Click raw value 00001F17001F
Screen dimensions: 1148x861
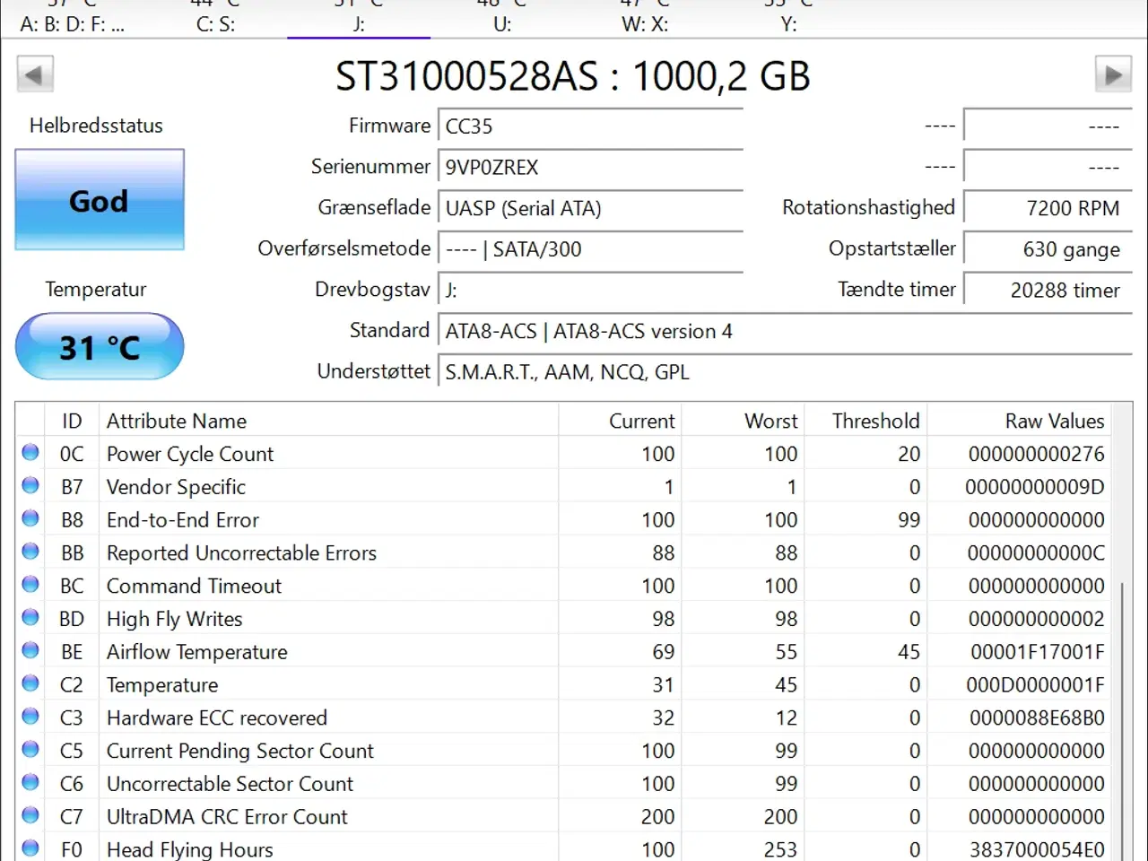point(1038,652)
